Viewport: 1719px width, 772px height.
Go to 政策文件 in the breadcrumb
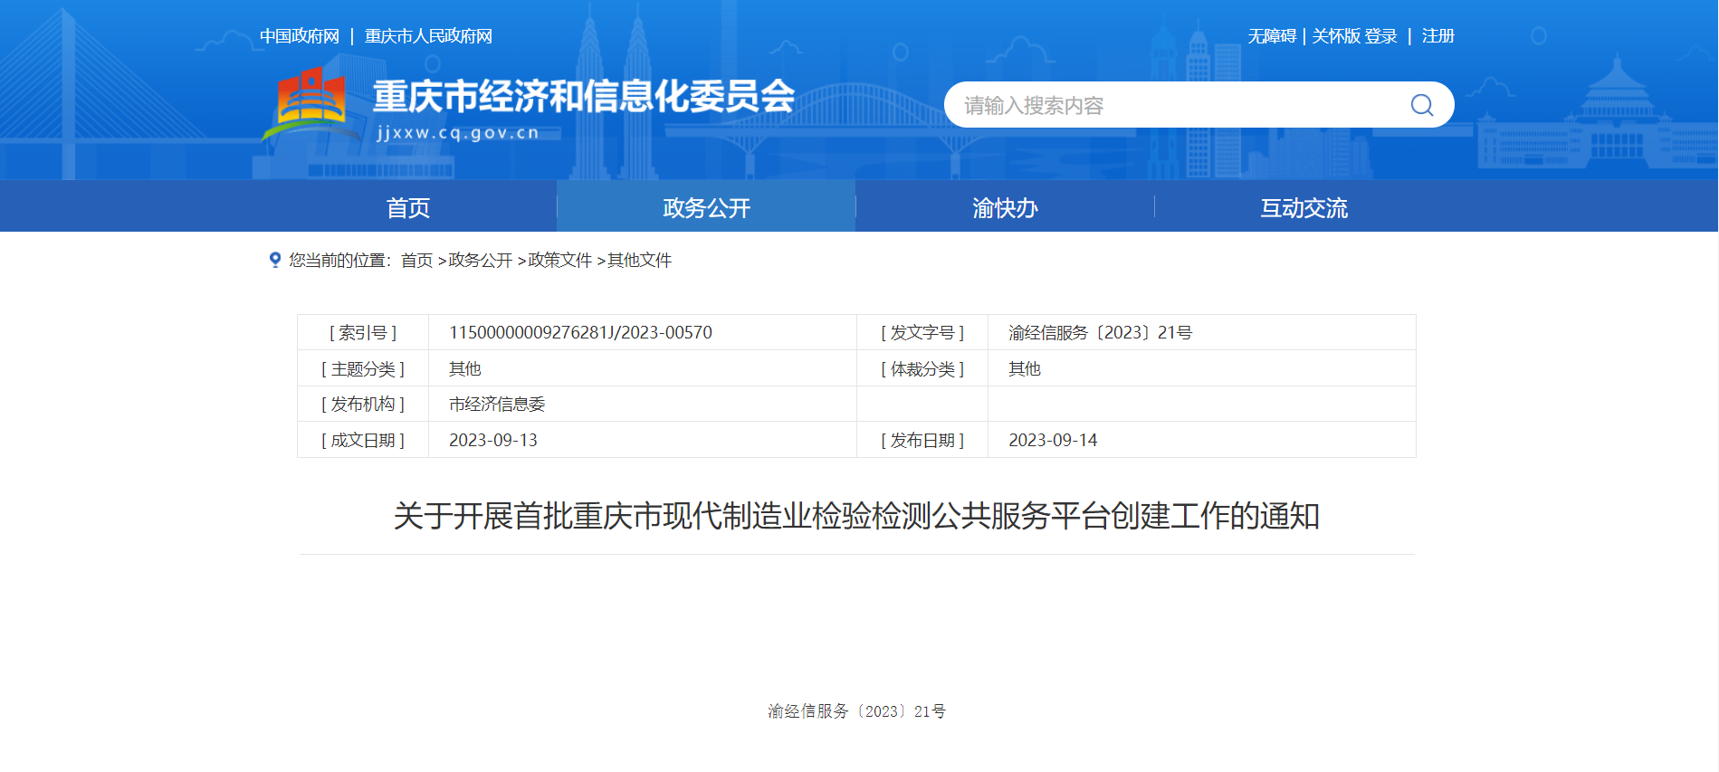click(560, 261)
